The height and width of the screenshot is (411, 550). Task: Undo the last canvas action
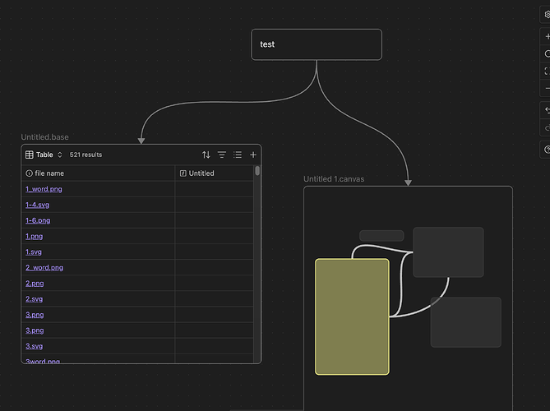pyautogui.click(x=548, y=109)
